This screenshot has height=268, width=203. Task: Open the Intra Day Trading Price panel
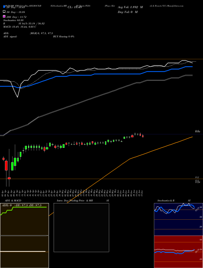(x=81, y=227)
